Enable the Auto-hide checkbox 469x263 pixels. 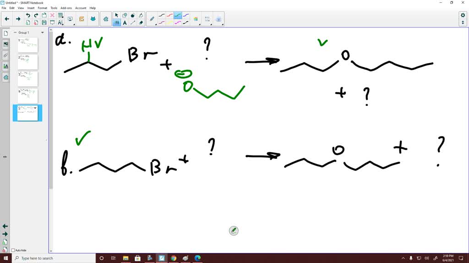pos(13,250)
